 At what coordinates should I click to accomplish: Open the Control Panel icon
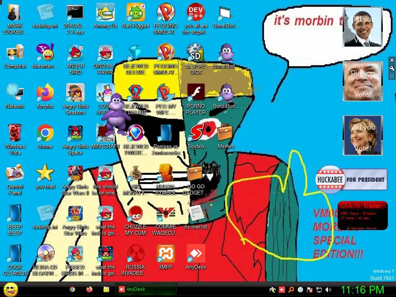click(15, 179)
